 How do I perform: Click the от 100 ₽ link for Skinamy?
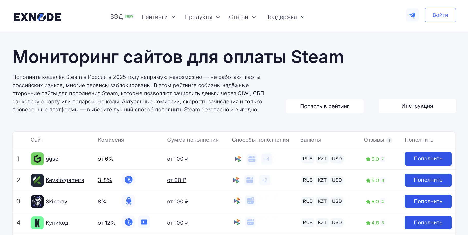pyautogui.click(x=178, y=202)
